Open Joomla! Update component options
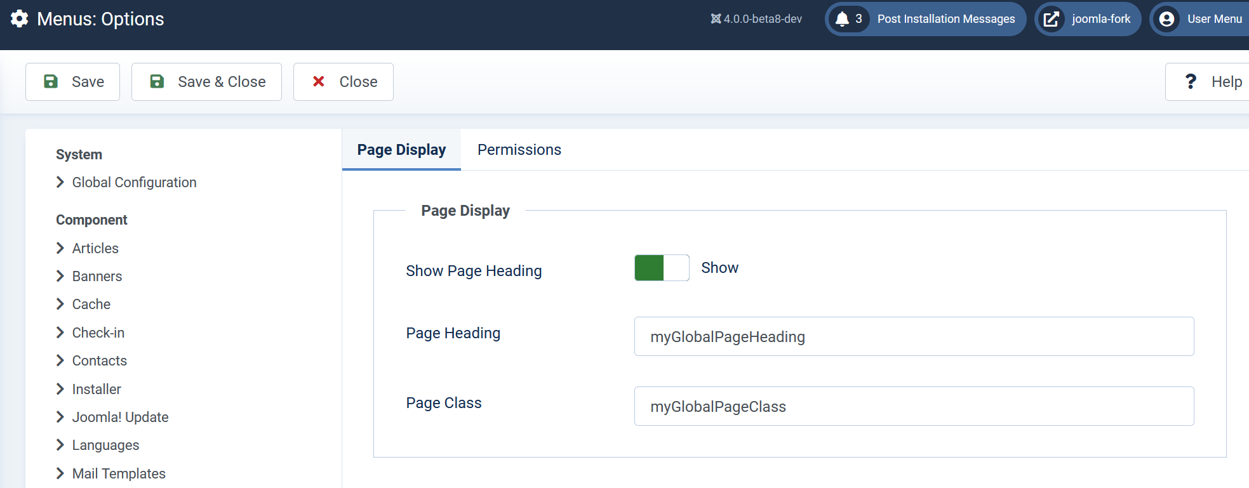The width and height of the screenshot is (1249, 488). coord(120,417)
